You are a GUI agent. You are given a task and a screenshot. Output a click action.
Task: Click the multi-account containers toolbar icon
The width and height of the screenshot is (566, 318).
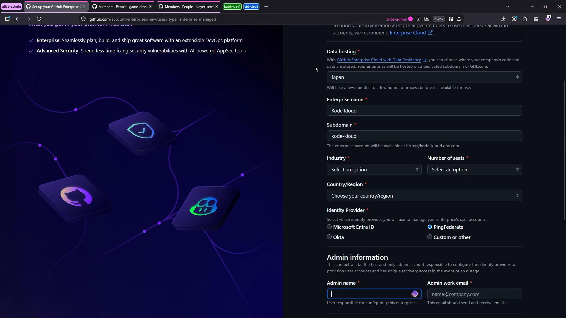point(536,19)
